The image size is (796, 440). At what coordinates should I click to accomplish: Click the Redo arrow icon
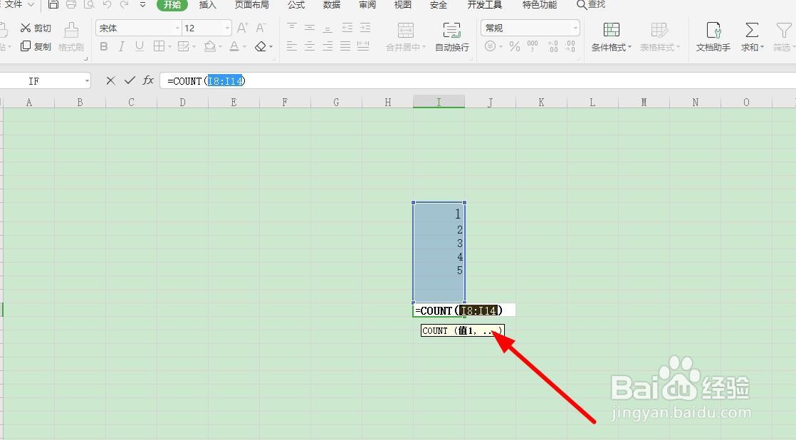[x=124, y=4]
